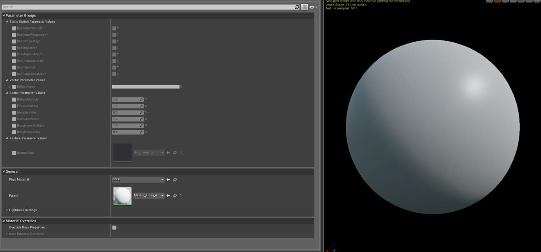Toggle UseRoughnessMap? value checkbox

(x=114, y=74)
